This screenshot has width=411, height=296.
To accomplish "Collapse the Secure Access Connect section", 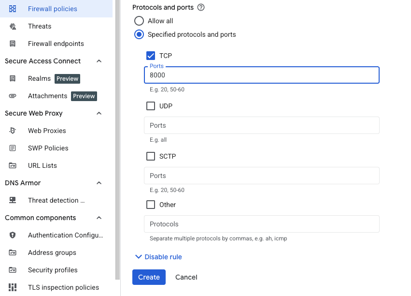I will tap(99, 61).
